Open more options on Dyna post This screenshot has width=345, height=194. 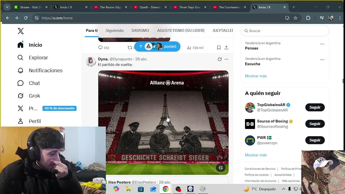(226, 59)
